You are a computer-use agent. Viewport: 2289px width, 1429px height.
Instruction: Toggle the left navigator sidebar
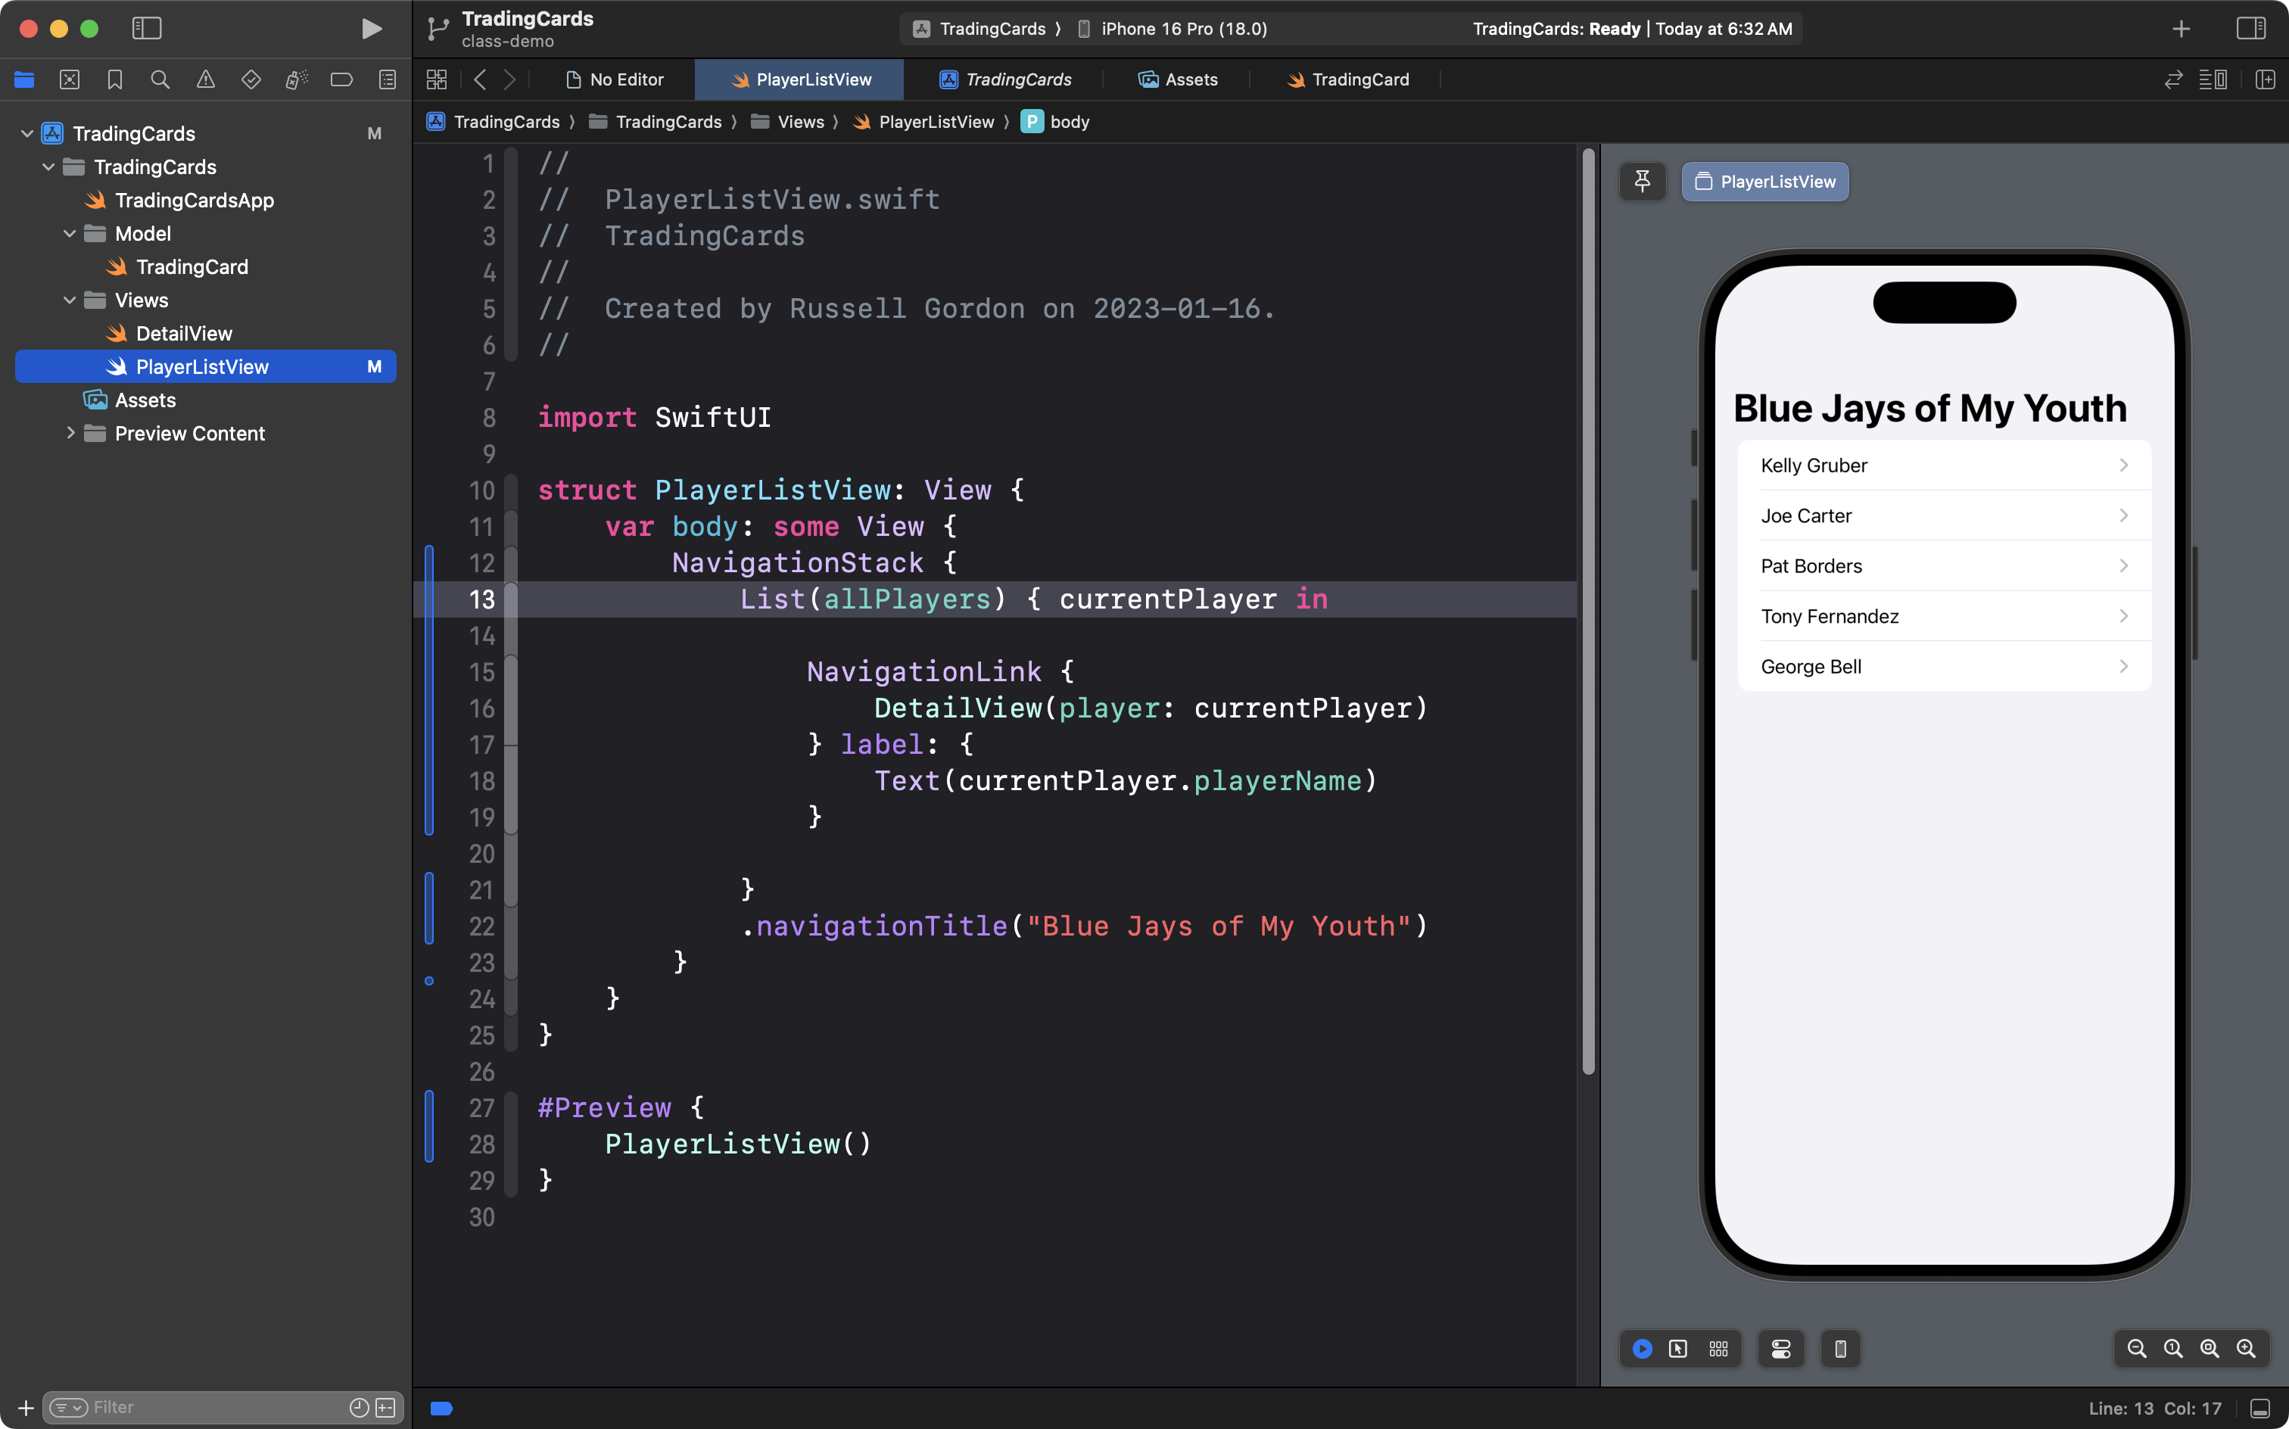click(x=147, y=28)
